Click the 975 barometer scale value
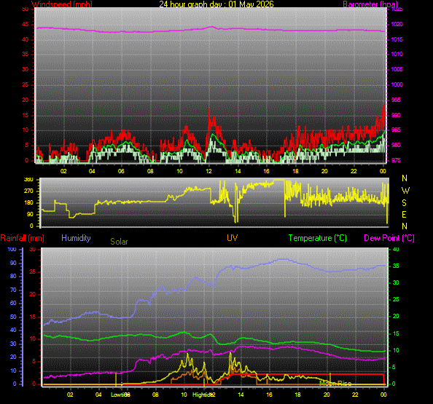 click(396, 160)
